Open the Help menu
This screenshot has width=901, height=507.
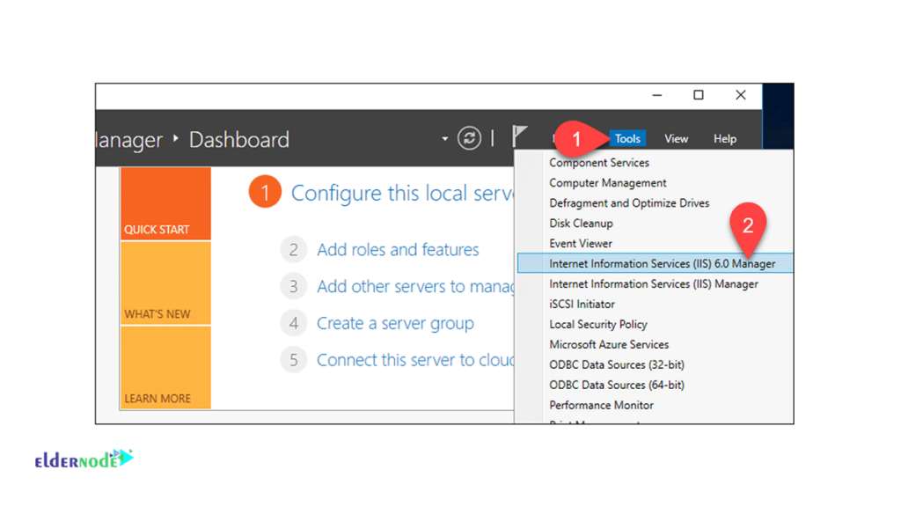click(x=725, y=138)
